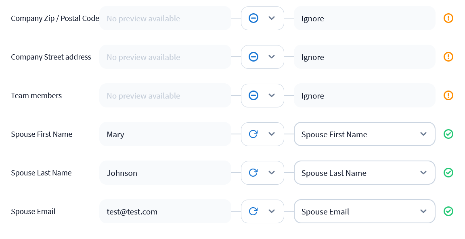Click sync icon for Spouse First Name
The image size is (465, 239).
253,134
